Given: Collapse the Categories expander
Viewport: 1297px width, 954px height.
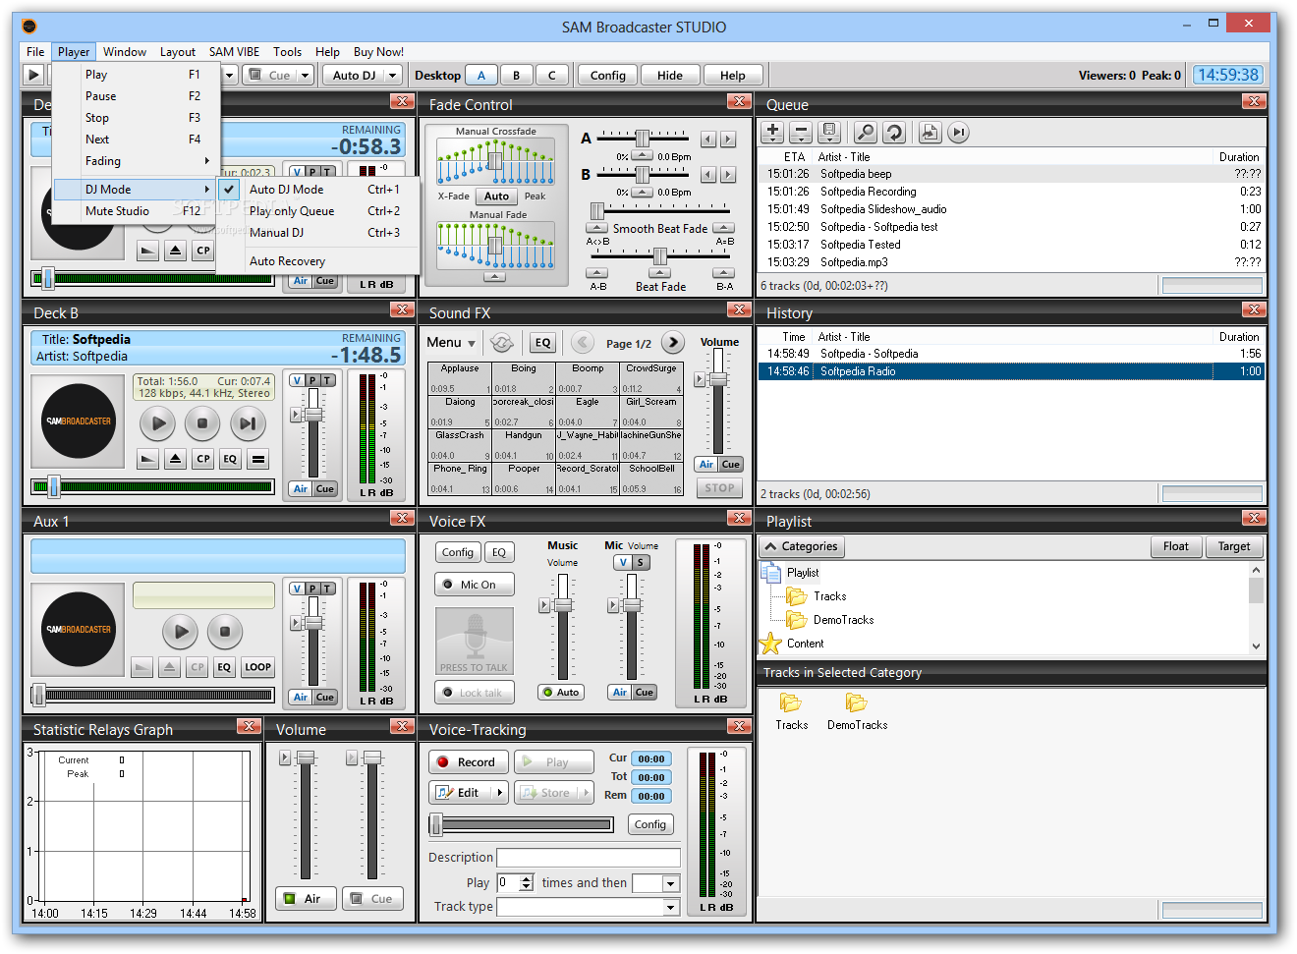Looking at the screenshot, I should click(x=803, y=546).
